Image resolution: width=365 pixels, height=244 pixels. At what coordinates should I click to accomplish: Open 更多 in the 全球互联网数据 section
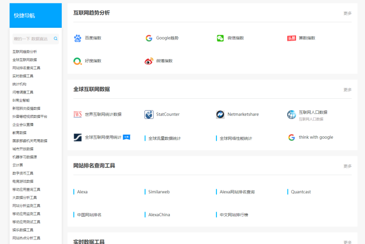point(347,90)
